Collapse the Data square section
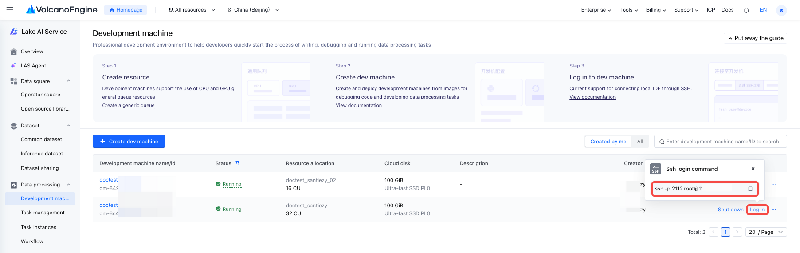The width and height of the screenshot is (800, 253). (68, 81)
